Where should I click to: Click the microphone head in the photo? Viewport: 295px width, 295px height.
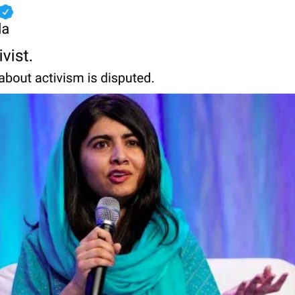(x=107, y=211)
